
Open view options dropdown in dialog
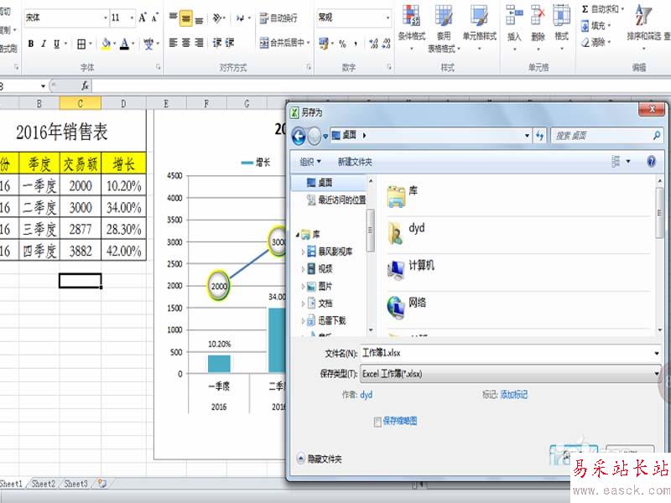628,161
